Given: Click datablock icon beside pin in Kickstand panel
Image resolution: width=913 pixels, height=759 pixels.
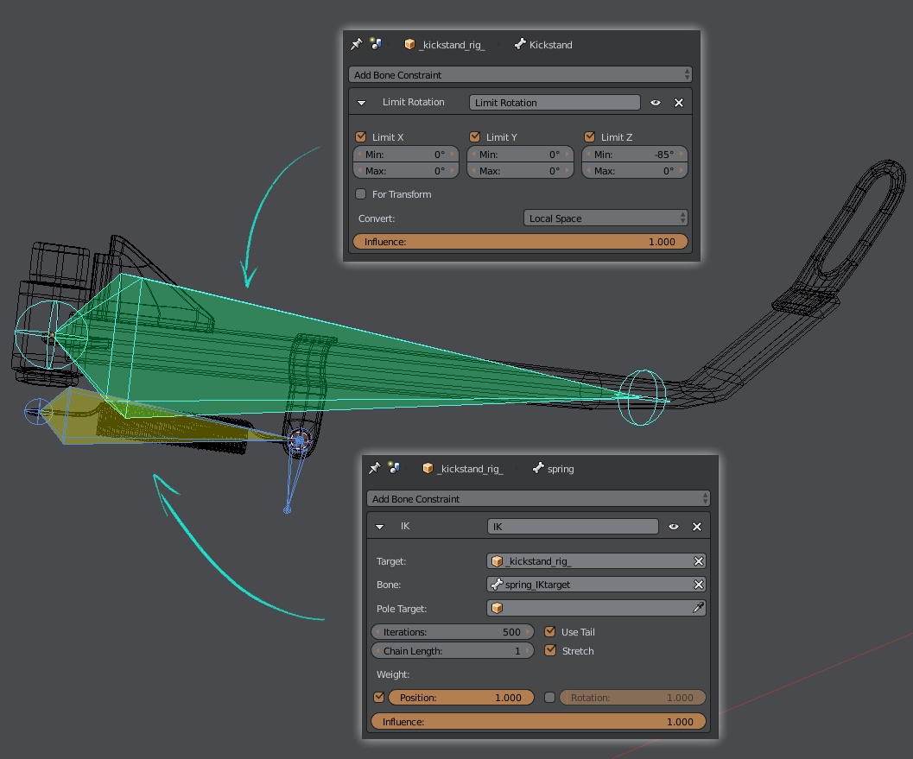Looking at the screenshot, I should [376, 44].
